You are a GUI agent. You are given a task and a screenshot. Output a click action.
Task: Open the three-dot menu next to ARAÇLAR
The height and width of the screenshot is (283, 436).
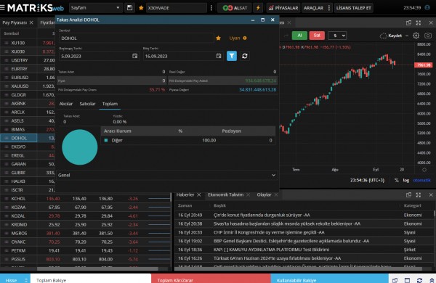(x=329, y=8)
